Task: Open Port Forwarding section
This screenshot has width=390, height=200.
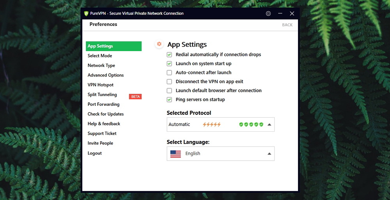Action: 103,104
